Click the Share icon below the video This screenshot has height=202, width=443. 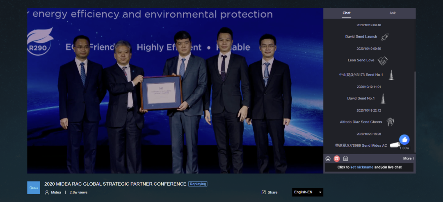click(x=263, y=192)
